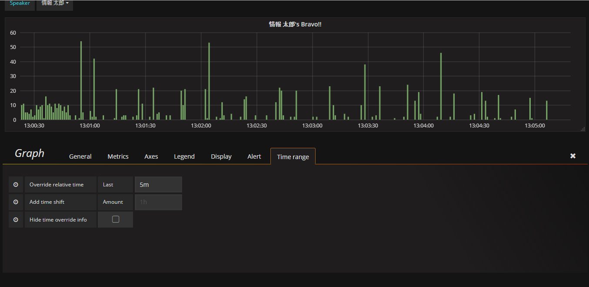589x287 pixels.
Task: Open the 情報 太郎 speaker dropdown
Action: point(55,3)
